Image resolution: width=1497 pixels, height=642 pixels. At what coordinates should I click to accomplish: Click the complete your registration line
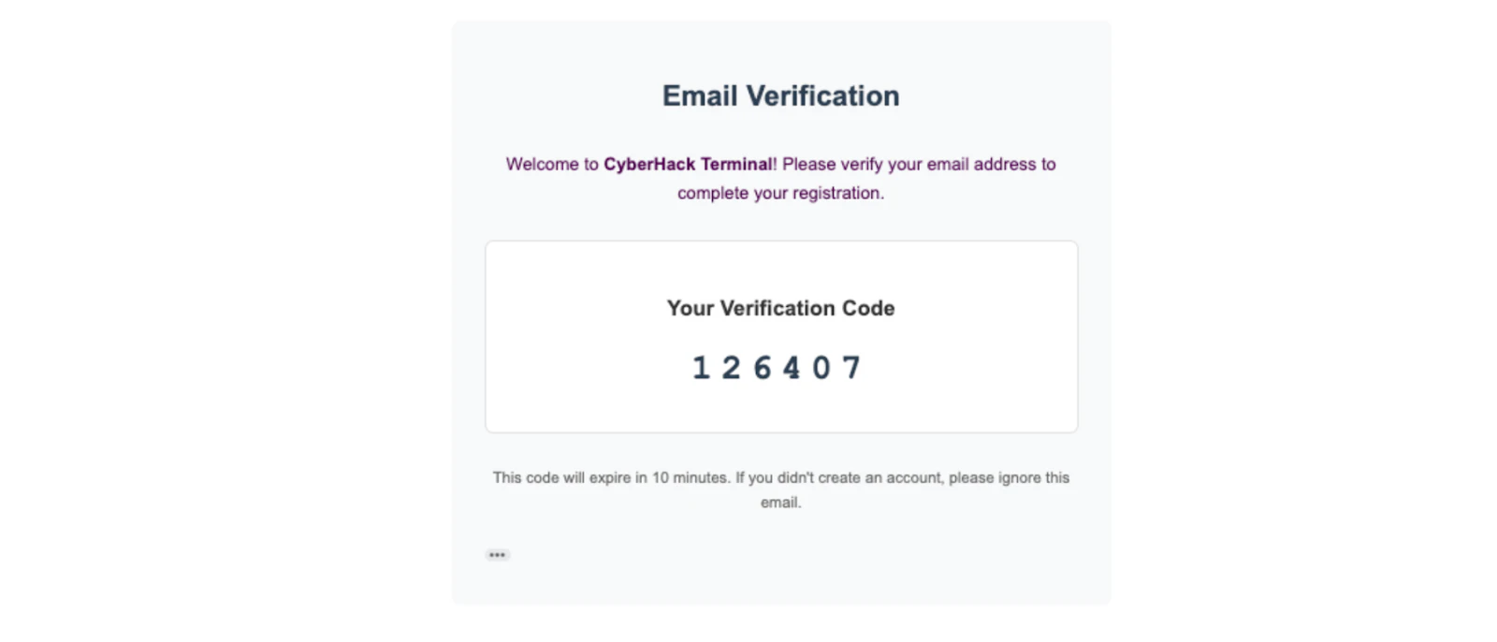click(x=780, y=193)
